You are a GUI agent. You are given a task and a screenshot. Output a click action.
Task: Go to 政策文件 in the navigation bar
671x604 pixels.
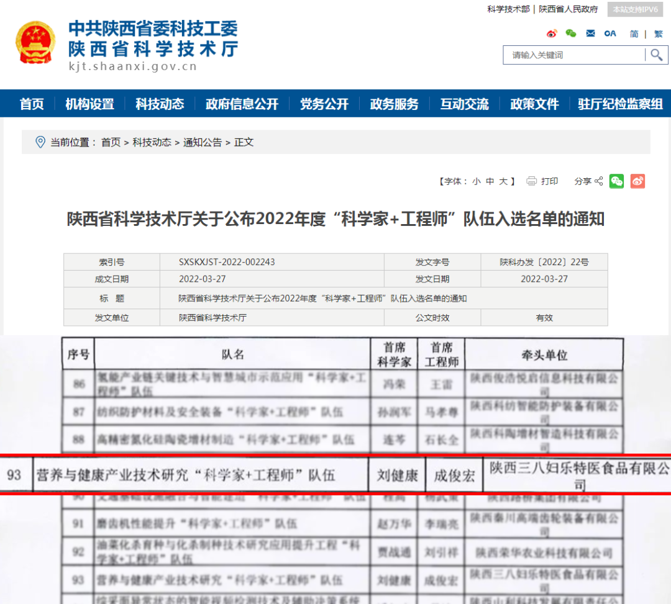(534, 104)
